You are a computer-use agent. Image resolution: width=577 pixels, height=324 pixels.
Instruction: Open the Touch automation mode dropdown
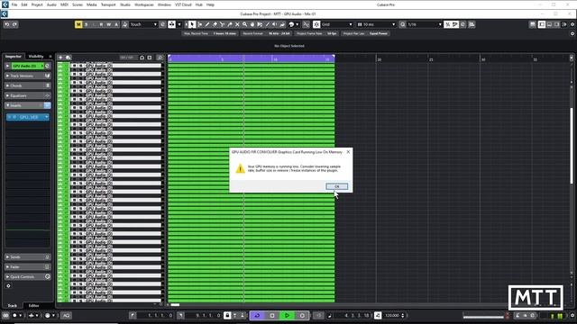(143, 24)
